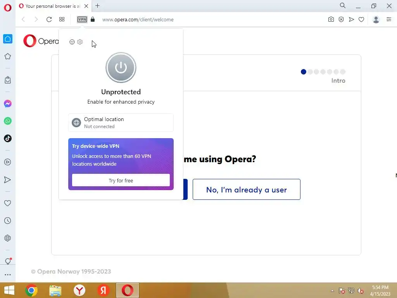This screenshot has width=397, height=298.
Task: Click the muted speaker tray icon
Action: click(x=361, y=291)
